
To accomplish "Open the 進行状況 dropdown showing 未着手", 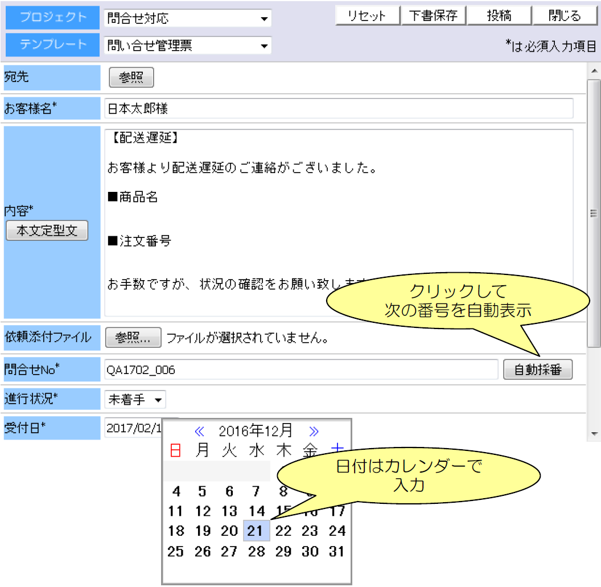I will pos(135,400).
